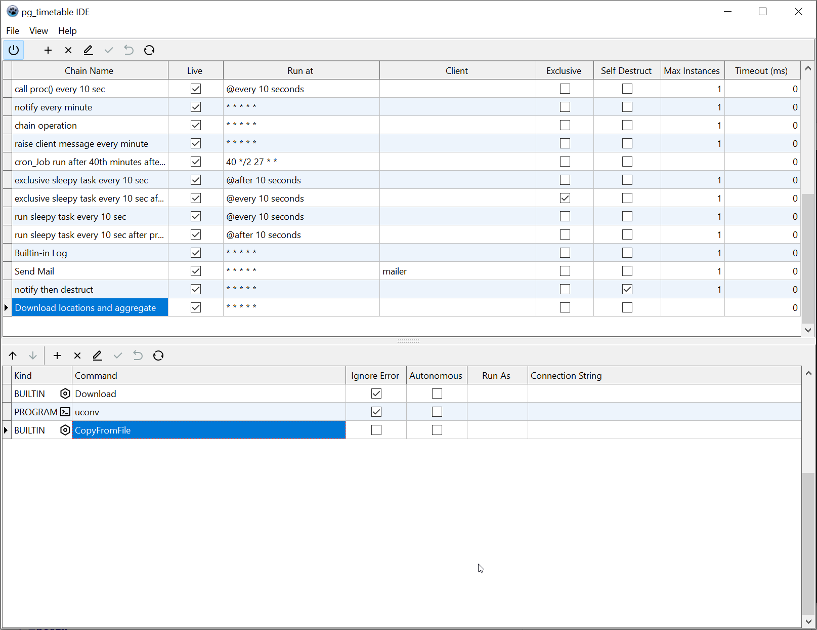
Task: Click Connection String cell for uconv task
Action: [x=665, y=412]
